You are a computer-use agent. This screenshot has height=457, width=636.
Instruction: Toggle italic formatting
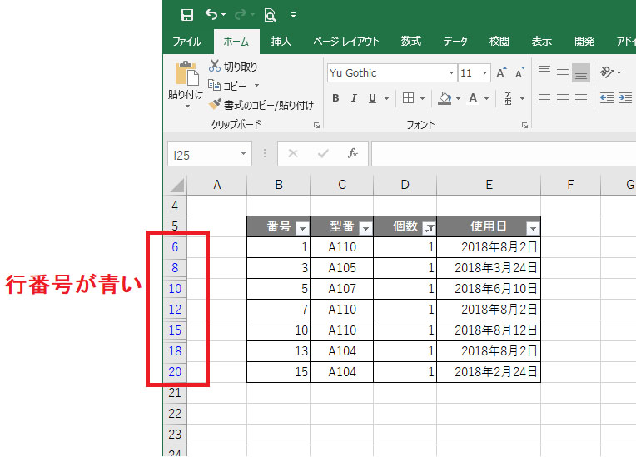point(354,98)
